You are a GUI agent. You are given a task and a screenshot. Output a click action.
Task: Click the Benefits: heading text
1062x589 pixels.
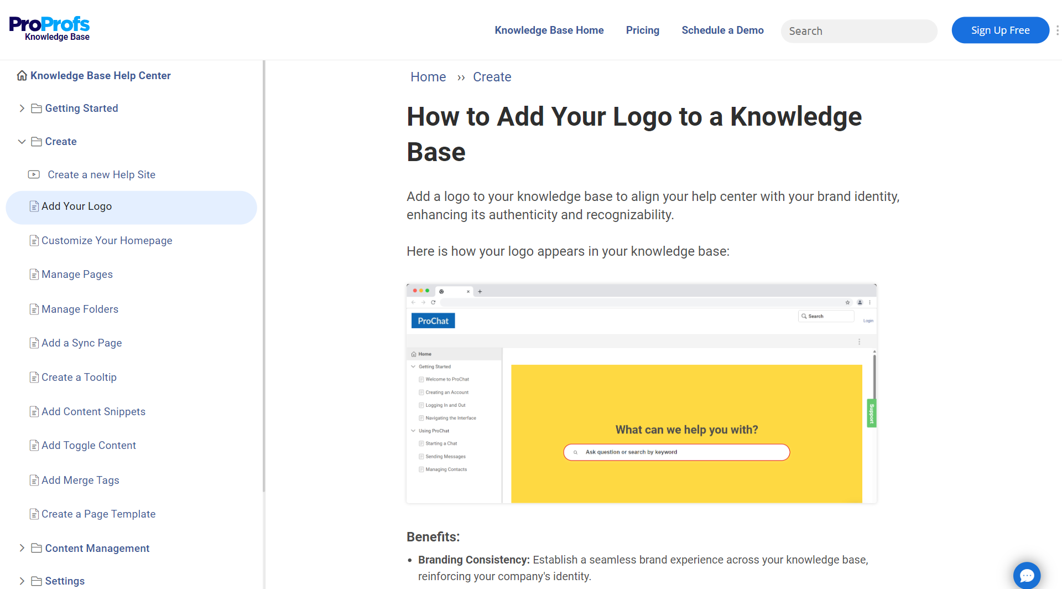433,537
